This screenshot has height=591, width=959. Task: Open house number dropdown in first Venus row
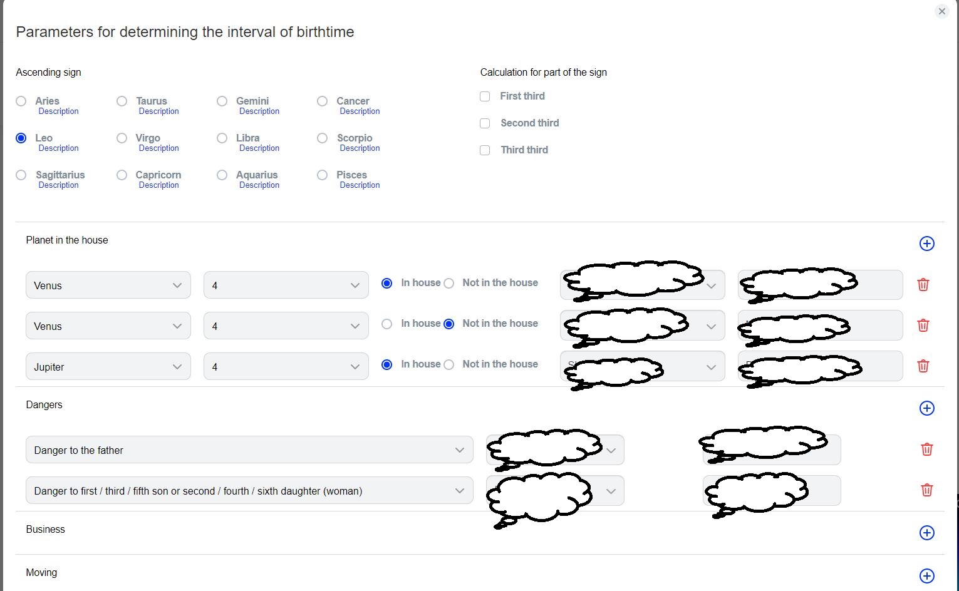(x=286, y=285)
